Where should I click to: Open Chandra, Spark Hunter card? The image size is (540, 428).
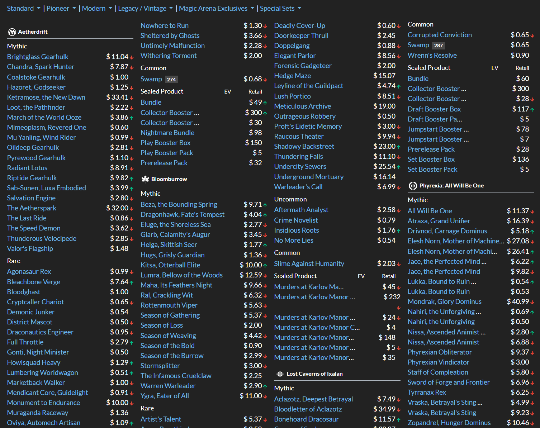[41, 67]
